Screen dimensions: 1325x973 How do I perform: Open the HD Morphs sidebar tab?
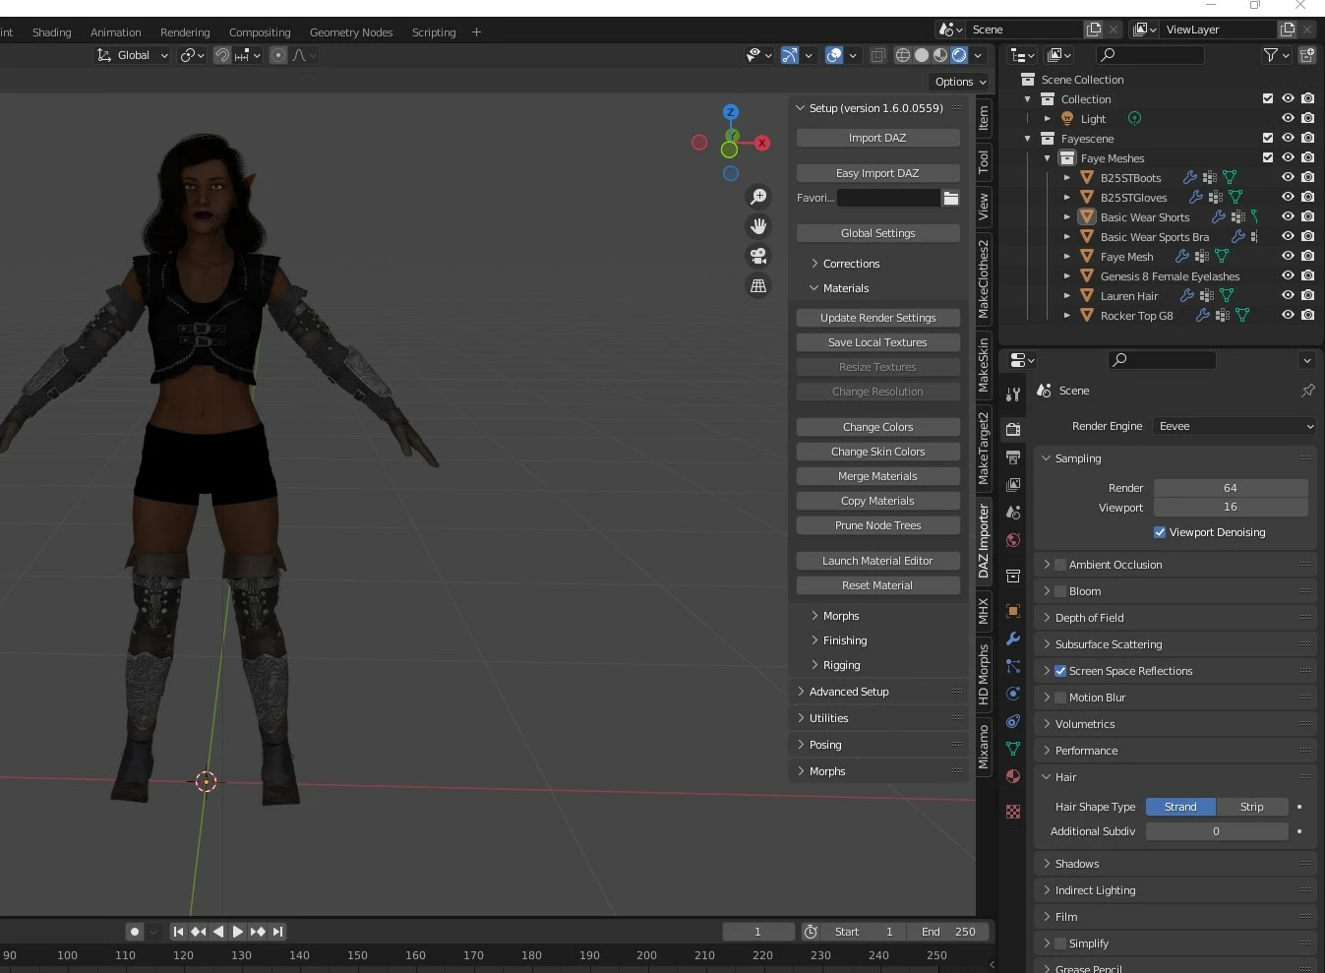coord(983,674)
